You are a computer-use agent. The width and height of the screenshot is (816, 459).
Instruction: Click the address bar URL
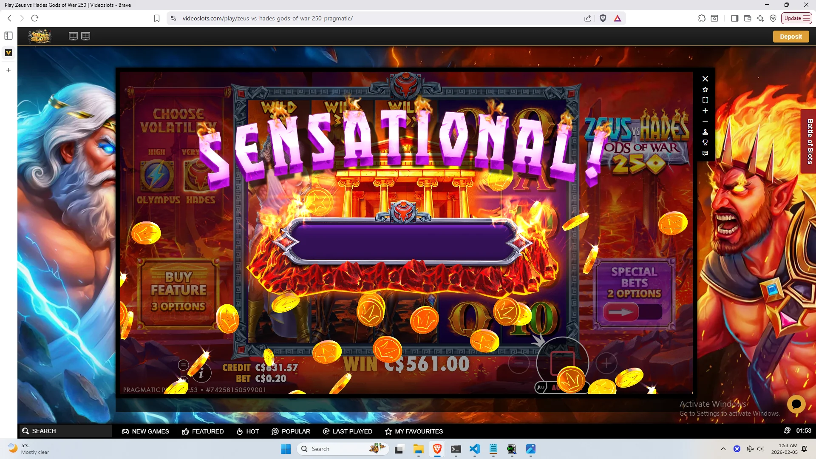(x=268, y=18)
